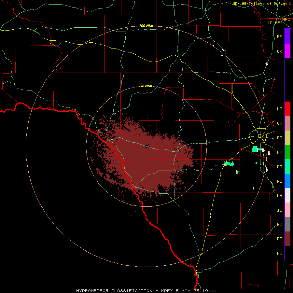Click the green and yellow echo cluster on the yellow highway
Screen dimensions: 293x293
229,164
